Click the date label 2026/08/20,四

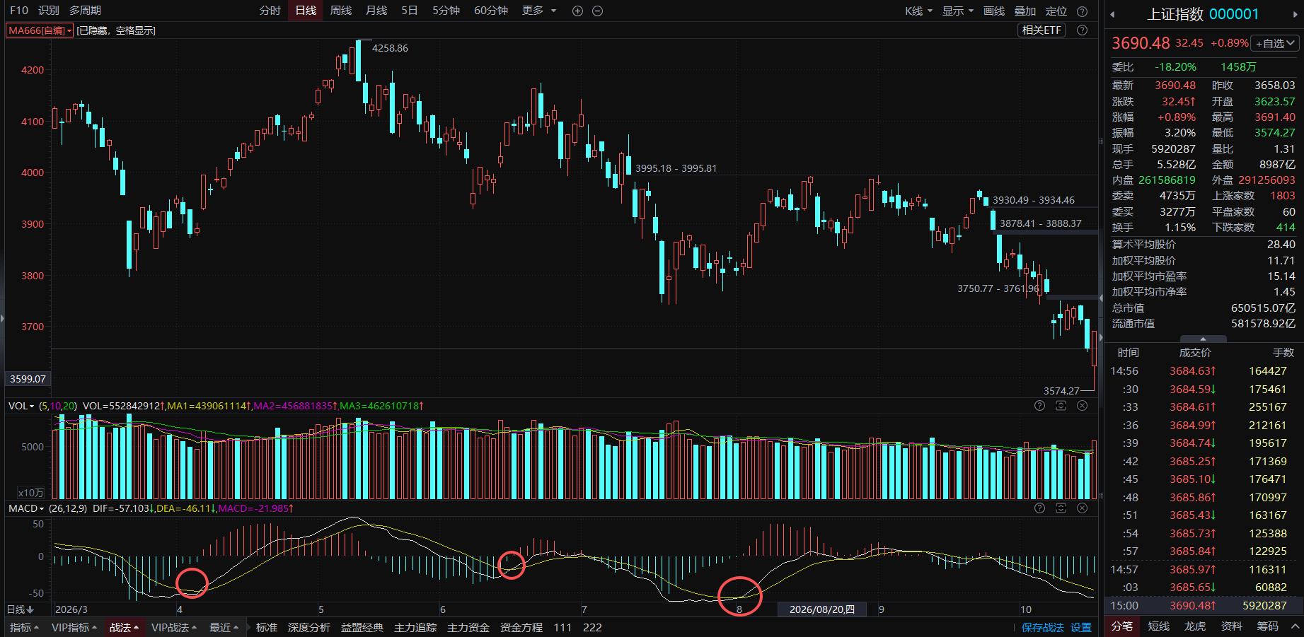(x=822, y=609)
